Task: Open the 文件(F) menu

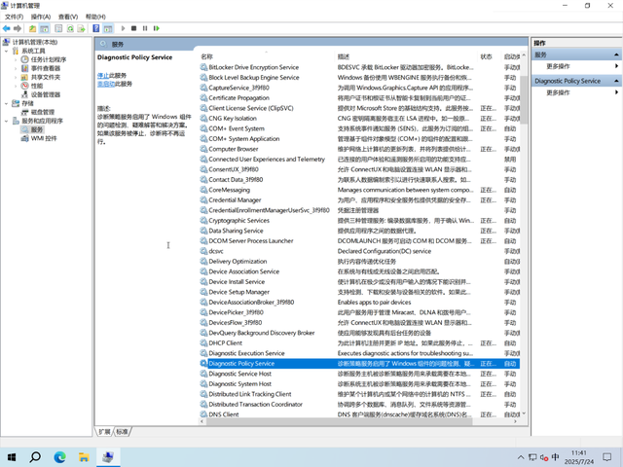Action: coord(14,17)
